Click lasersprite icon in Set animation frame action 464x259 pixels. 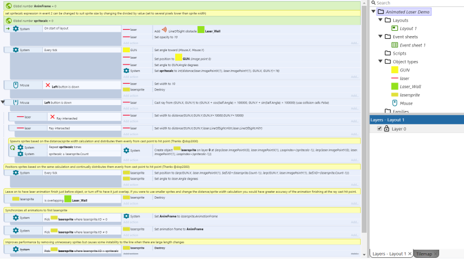tap(126, 229)
